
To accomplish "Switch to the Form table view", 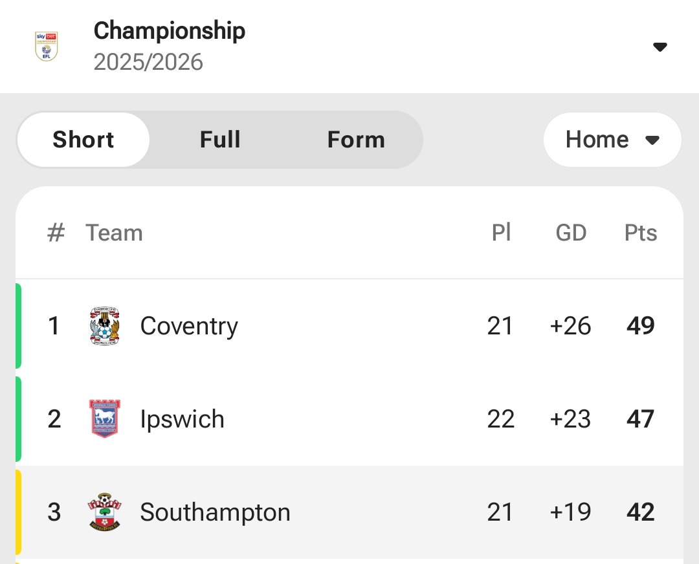I will click(x=356, y=140).
